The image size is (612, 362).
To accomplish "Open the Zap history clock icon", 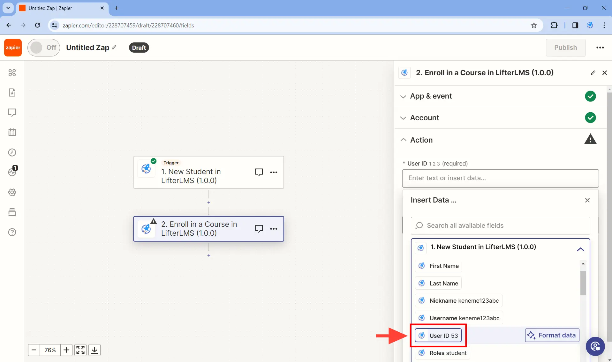I will 12,152.
